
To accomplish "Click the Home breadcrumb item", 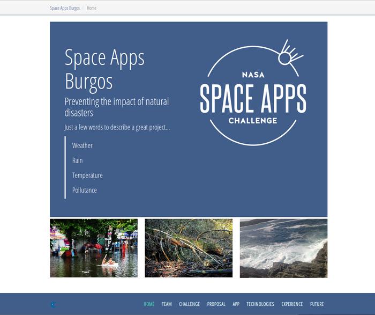I will pyautogui.click(x=92, y=8).
